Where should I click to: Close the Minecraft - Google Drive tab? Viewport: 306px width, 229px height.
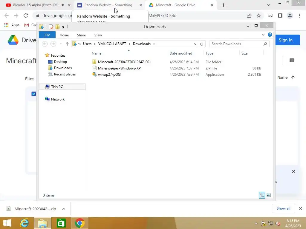tap(212, 5)
